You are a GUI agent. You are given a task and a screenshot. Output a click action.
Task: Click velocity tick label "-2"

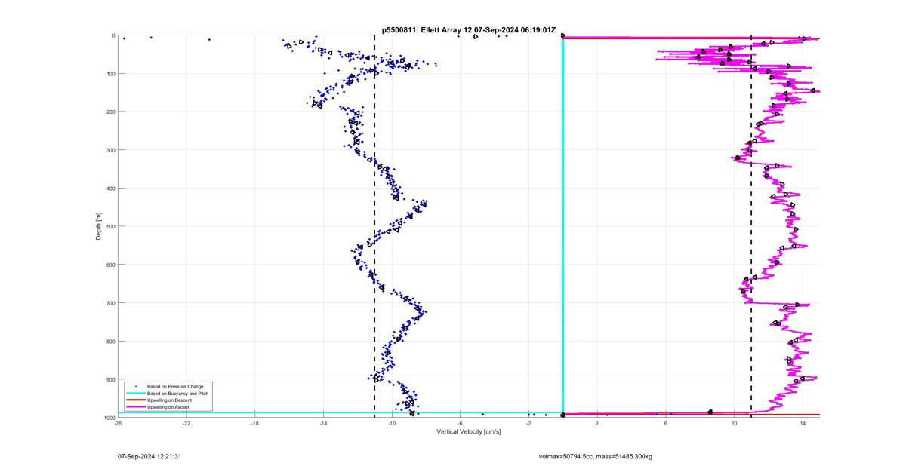click(x=528, y=424)
